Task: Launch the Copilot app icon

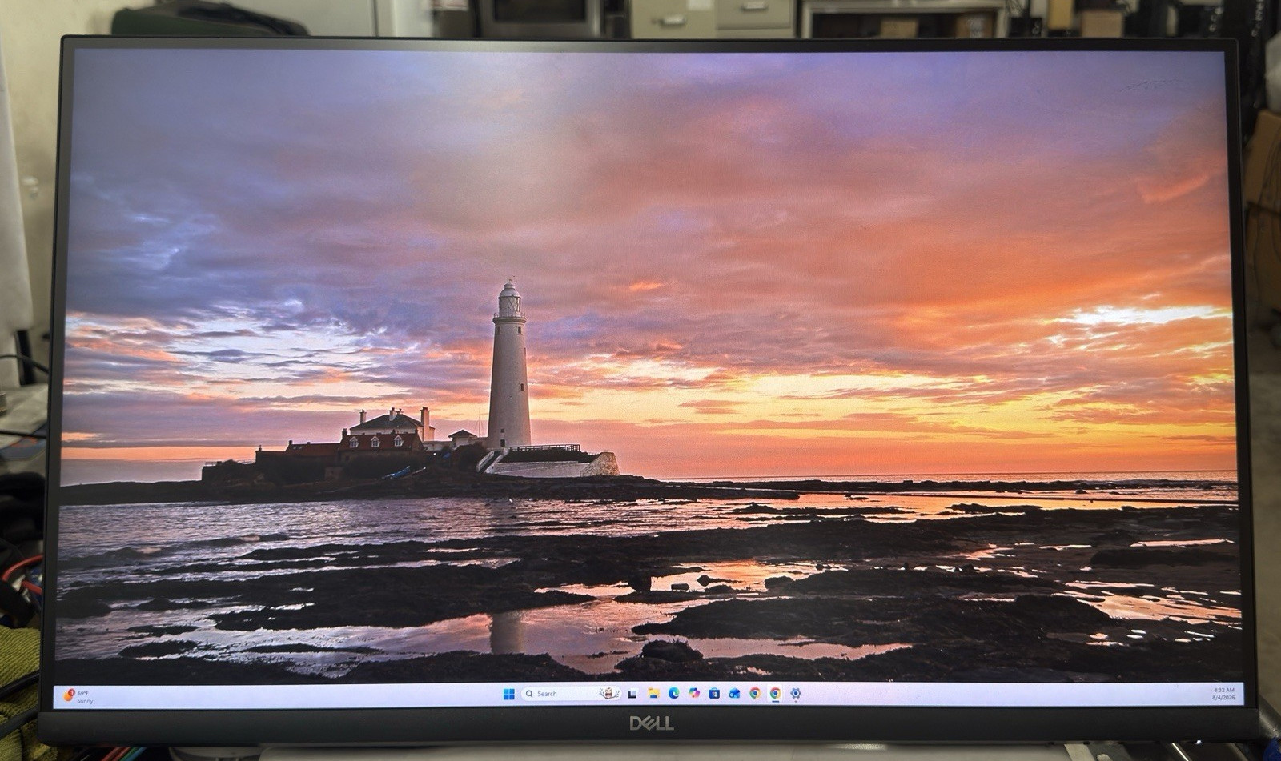Action: click(694, 693)
